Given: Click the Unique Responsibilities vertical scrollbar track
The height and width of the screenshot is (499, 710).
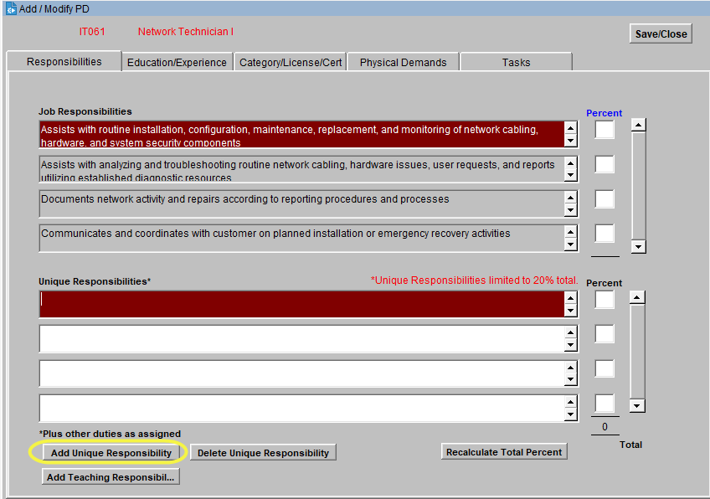Looking at the screenshot, I should coord(637,352).
